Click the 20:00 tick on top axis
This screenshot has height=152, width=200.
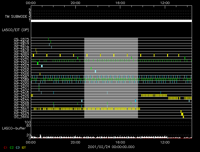[75, 3]
